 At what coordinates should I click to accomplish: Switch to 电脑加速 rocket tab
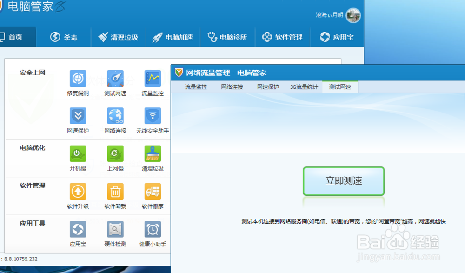(x=173, y=37)
